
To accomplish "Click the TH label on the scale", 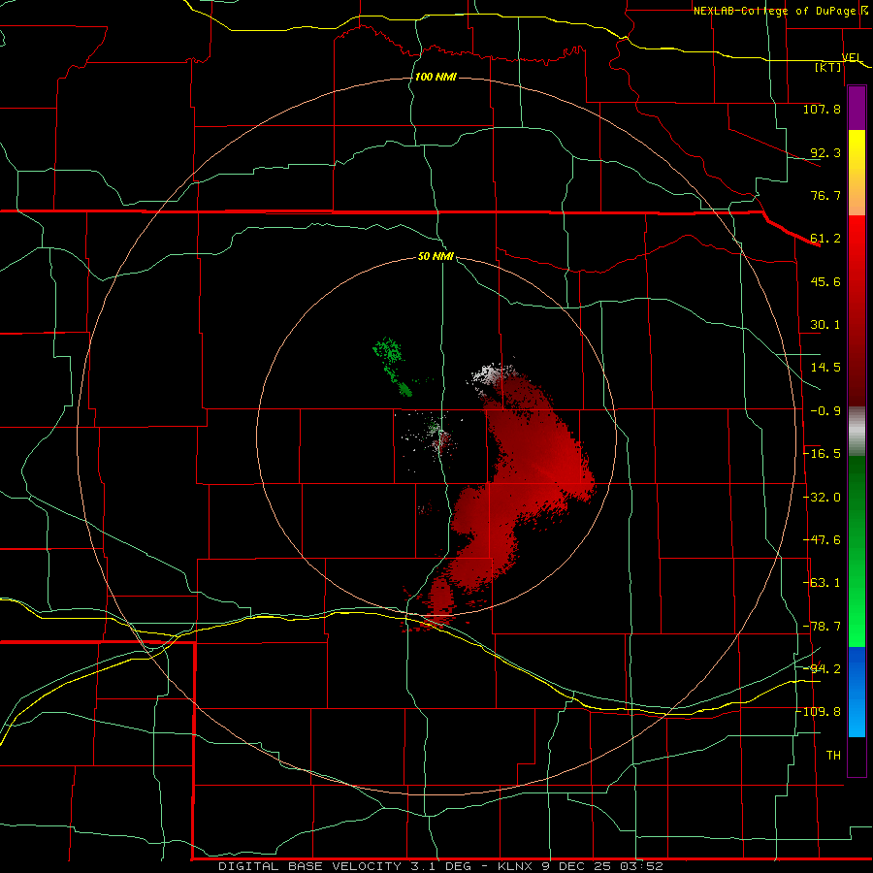I will pos(833,756).
